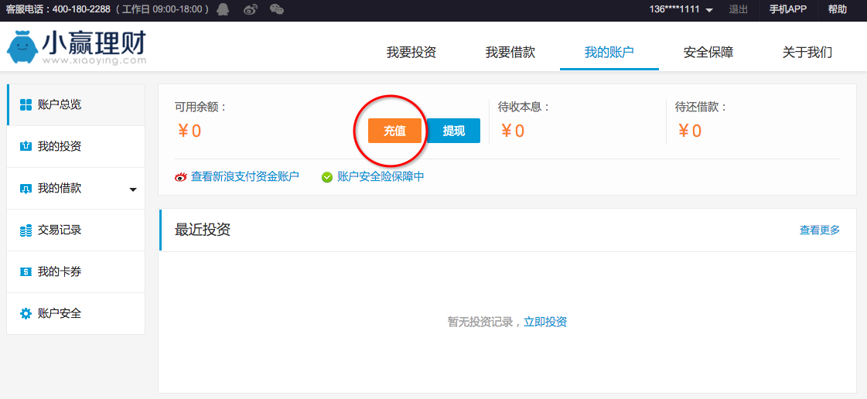867x399 pixels.
Task: Click the 账户总览 grid icon in sidebar
Action: point(26,105)
